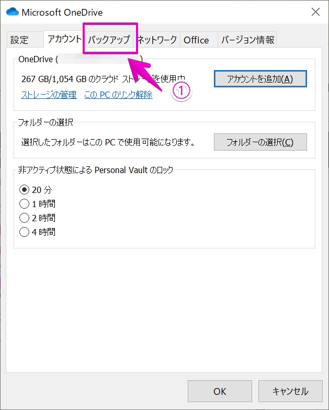This screenshot has width=329, height=410.
Task: Click the 選択したフォルダーはこの PC で使用可能になります text
Action: click(x=108, y=142)
